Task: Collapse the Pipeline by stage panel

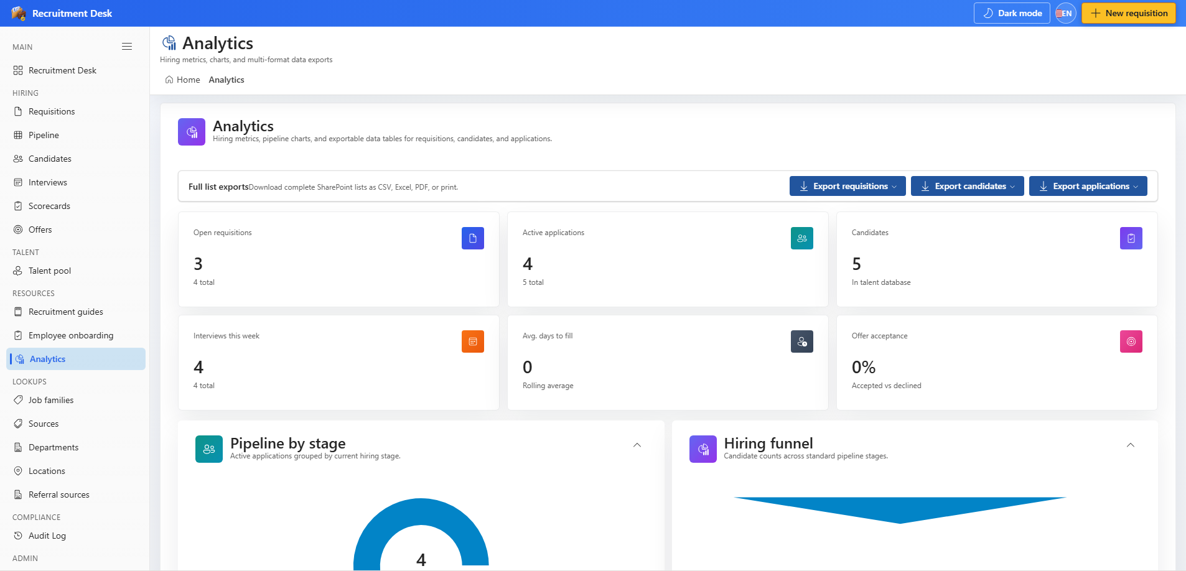Action: click(637, 445)
